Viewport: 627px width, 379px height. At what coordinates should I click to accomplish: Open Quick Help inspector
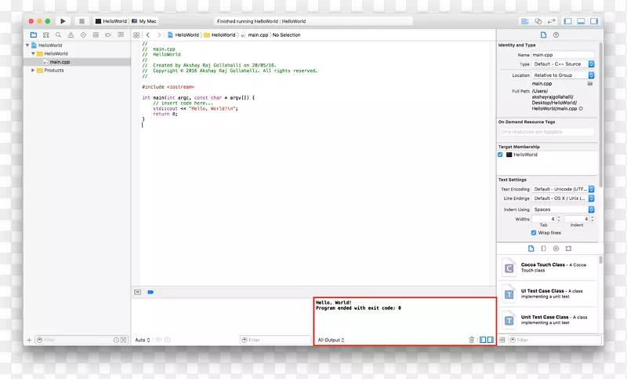pyautogui.click(x=556, y=35)
